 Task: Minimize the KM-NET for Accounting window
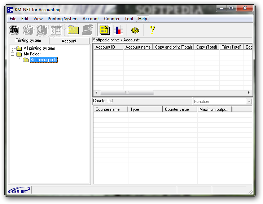click(222, 8)
